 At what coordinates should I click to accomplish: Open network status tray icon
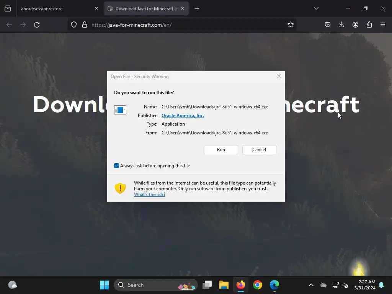tap(335, 285)
